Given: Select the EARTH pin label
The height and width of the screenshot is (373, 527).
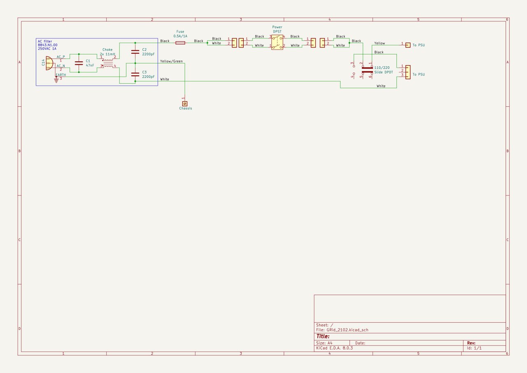Looking at the screenshot, I should pyautogui.click(x=61, y=75).
